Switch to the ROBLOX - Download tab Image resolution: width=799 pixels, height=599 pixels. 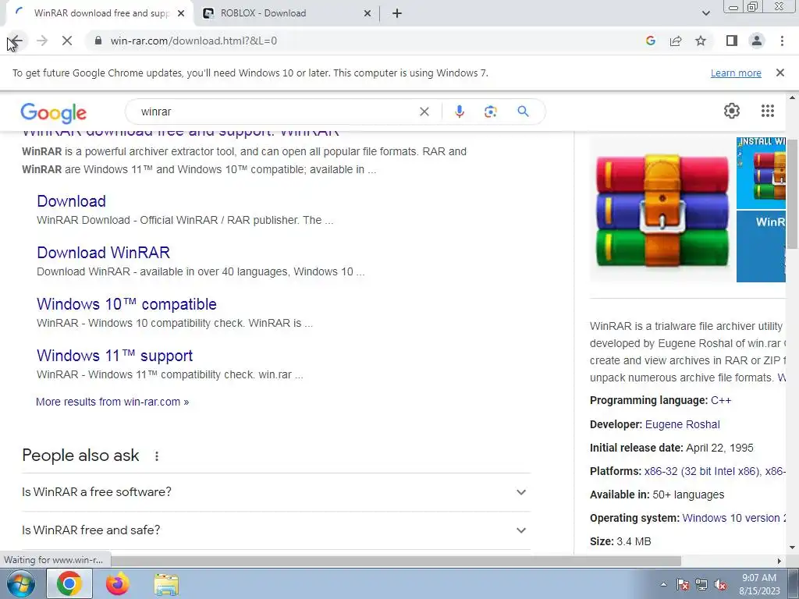[x=286, y=13]
